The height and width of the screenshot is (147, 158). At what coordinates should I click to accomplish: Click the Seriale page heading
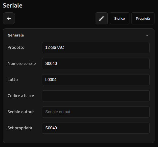[13, 5]
